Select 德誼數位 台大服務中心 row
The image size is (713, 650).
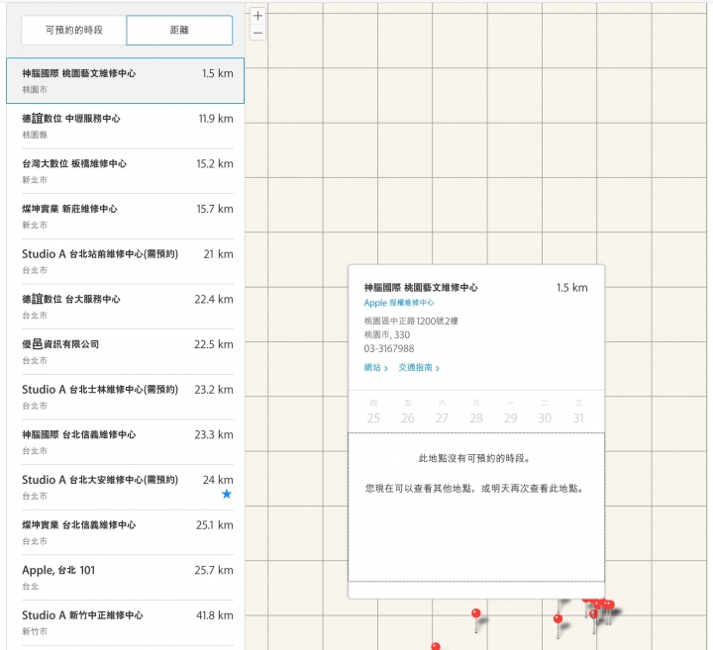tap(128, 307)
